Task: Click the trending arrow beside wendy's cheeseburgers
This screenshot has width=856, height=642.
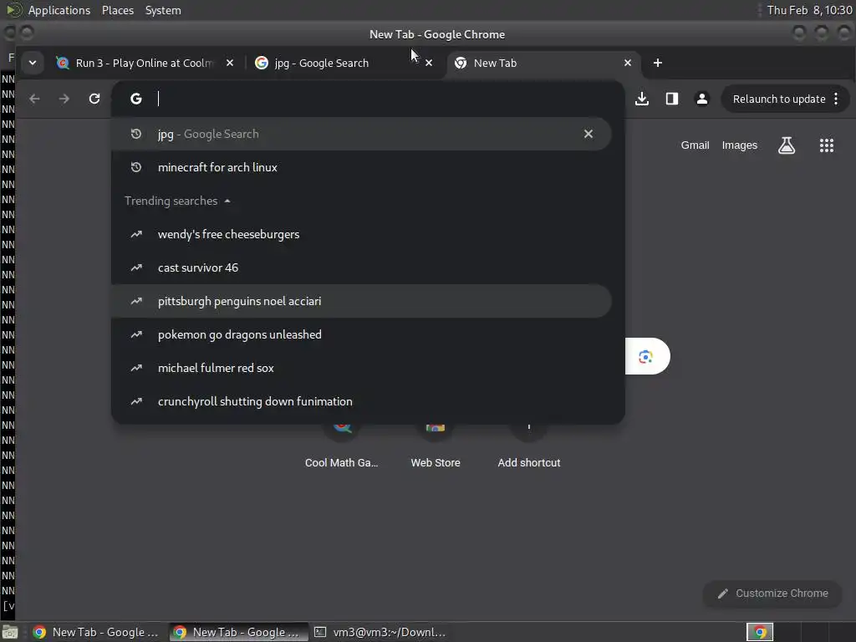Action: pyautogui.click(x=136, y=234)
